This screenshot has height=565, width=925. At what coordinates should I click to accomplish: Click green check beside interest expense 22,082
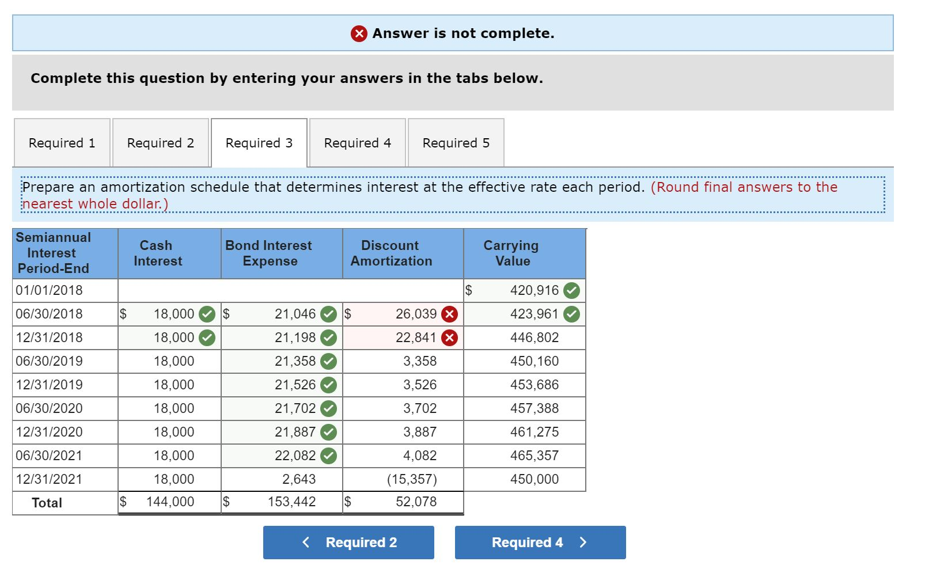coord(328,456)
